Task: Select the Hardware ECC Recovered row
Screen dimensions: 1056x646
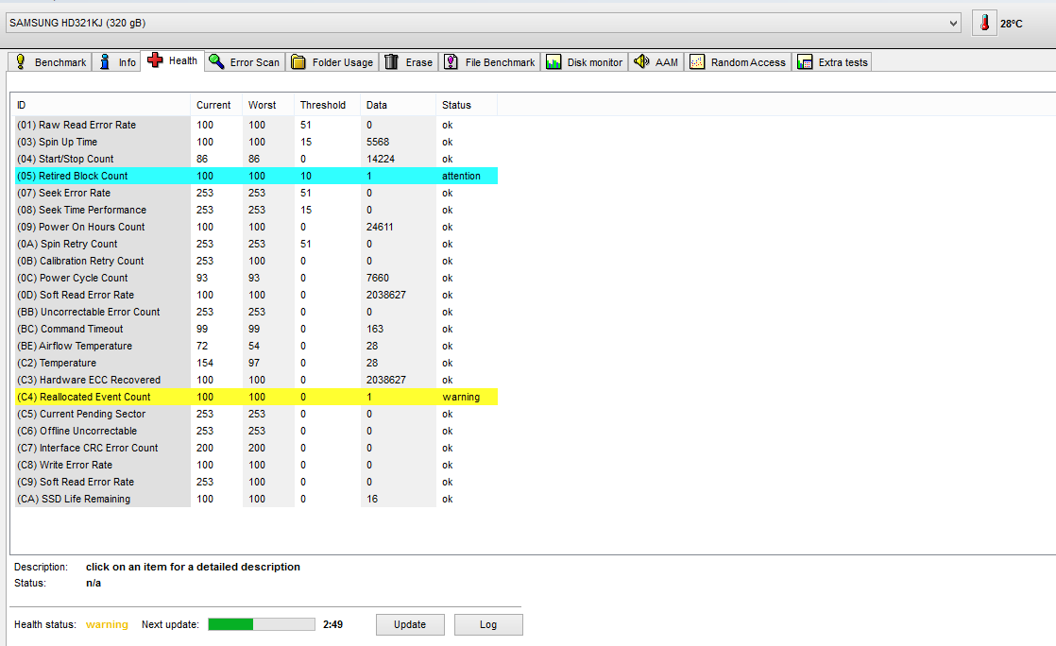Action: [x=257, y=380]
